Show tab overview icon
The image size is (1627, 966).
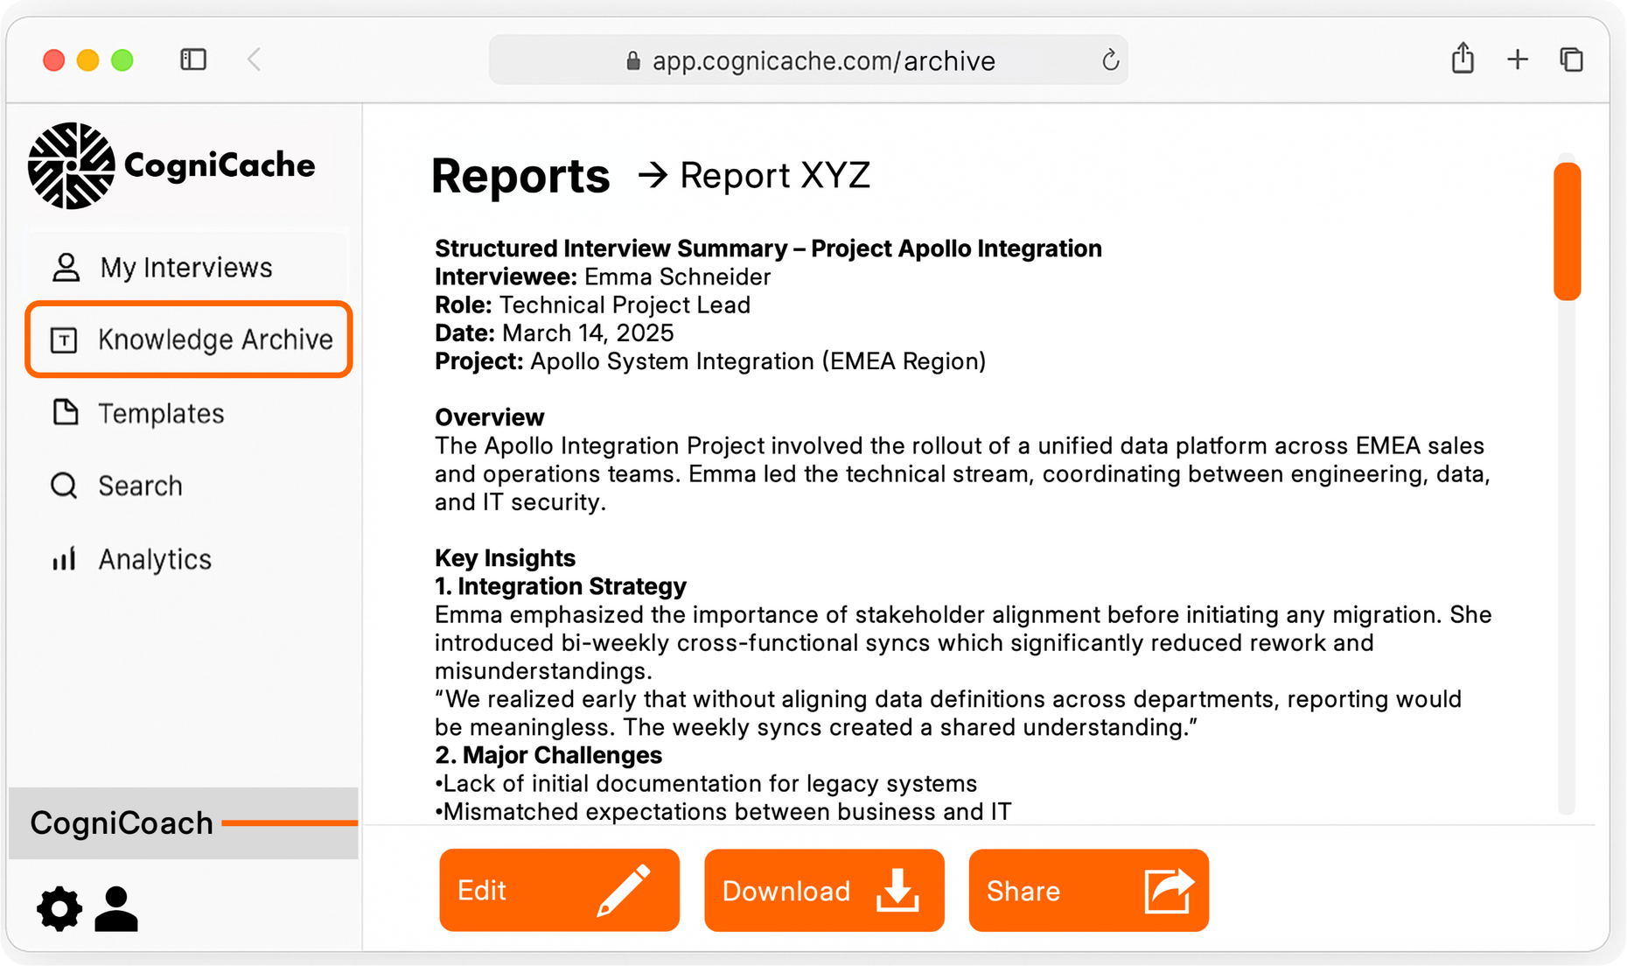click(x=1571, y=59)
